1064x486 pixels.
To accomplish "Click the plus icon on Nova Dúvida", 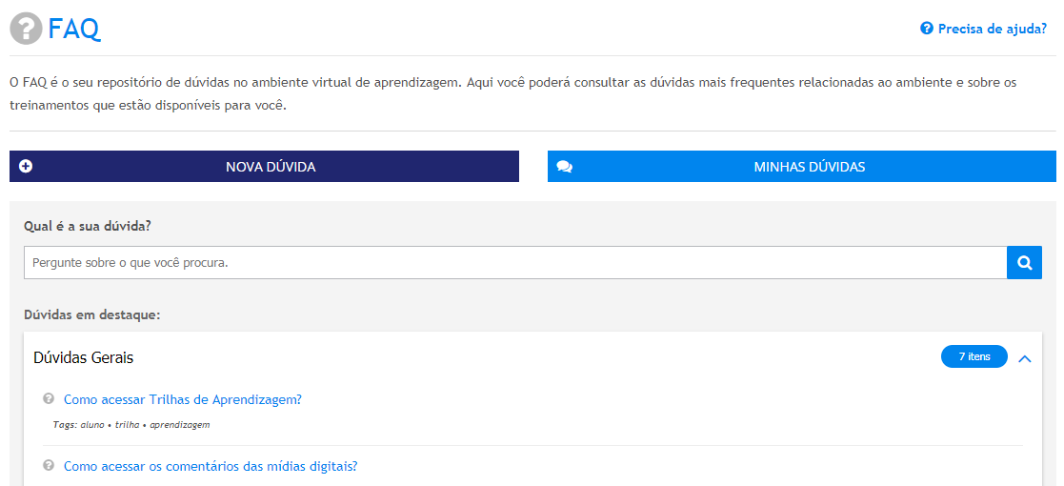I will pos(26,166).
